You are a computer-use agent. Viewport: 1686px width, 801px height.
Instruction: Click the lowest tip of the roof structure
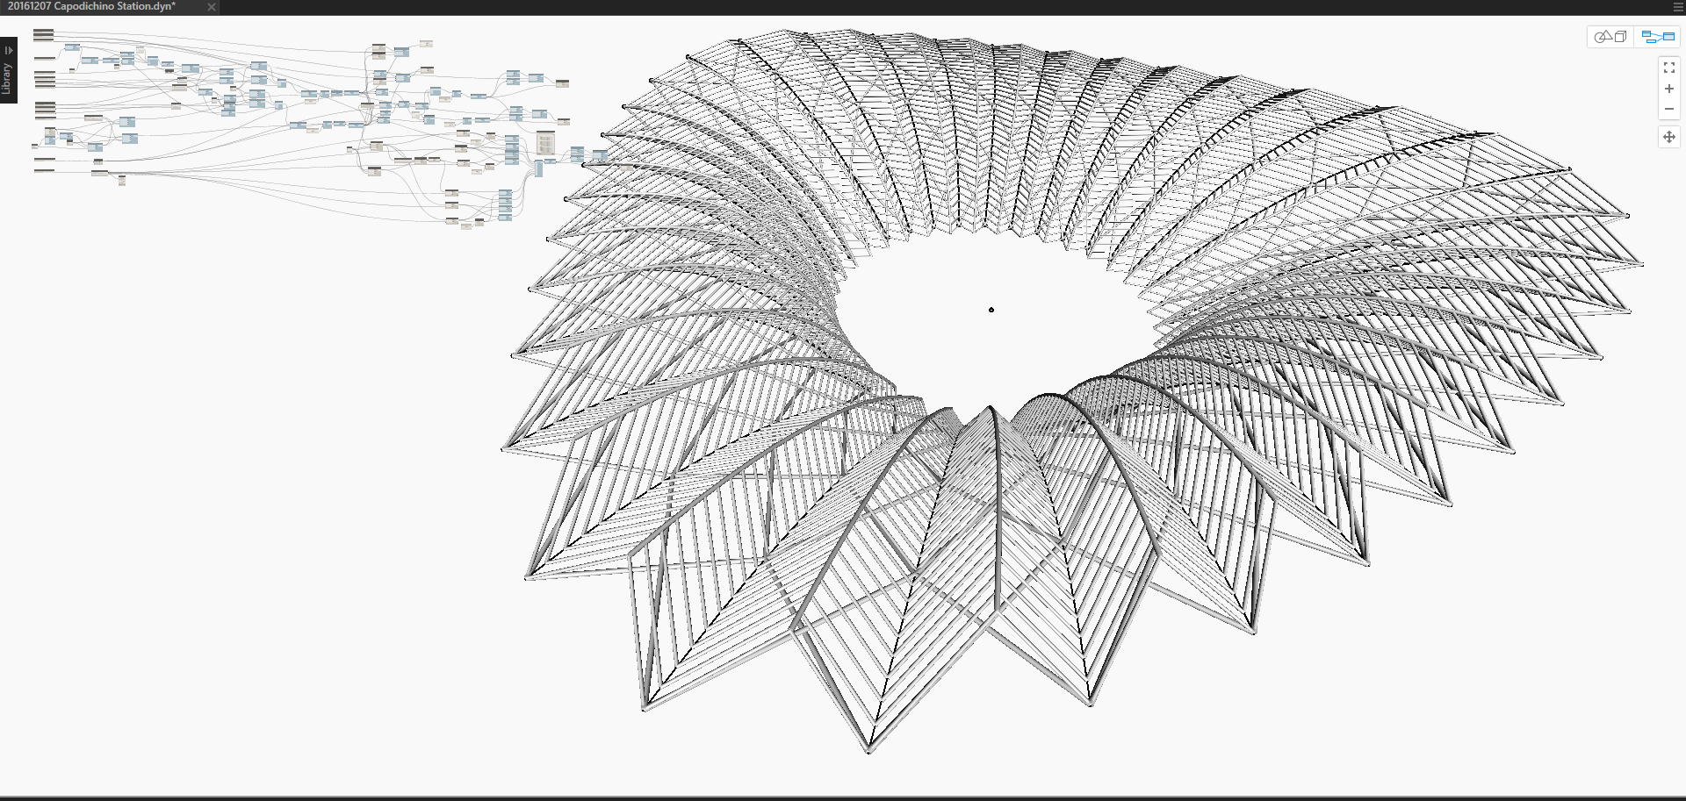tap(868, 751)
